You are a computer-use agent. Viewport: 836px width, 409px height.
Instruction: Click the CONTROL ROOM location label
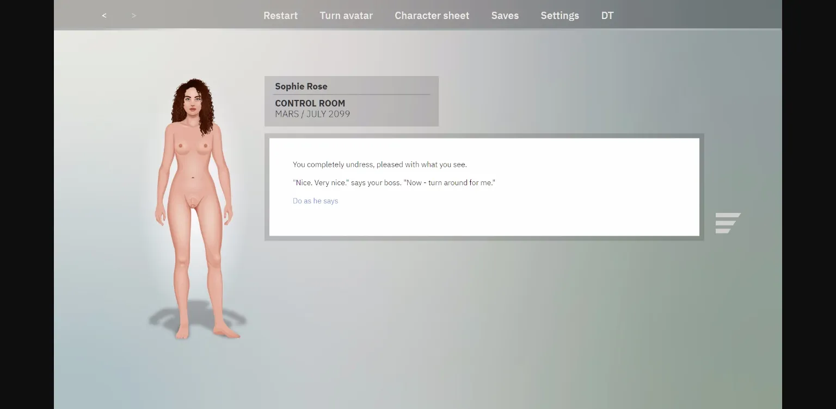tap(310, 103)
